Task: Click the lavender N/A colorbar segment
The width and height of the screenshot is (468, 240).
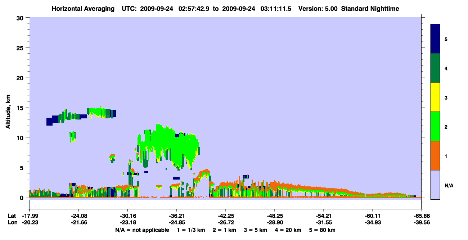Action: 435,185
